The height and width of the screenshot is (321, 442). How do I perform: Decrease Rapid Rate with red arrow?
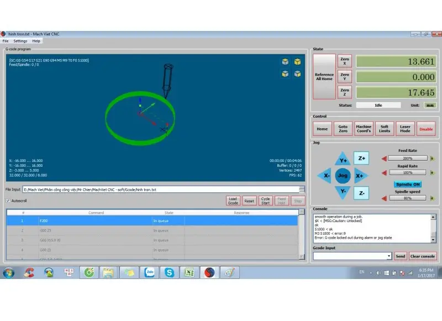tap(384, 173)
